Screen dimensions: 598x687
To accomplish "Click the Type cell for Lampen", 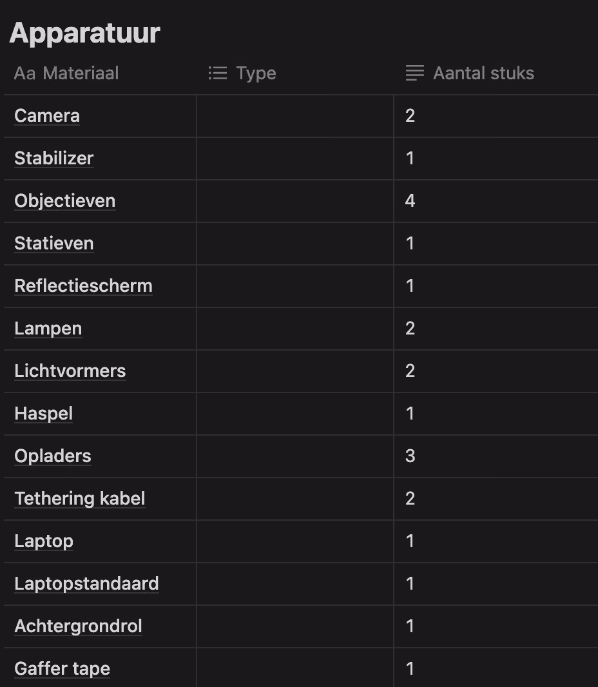I will [295, 329].
